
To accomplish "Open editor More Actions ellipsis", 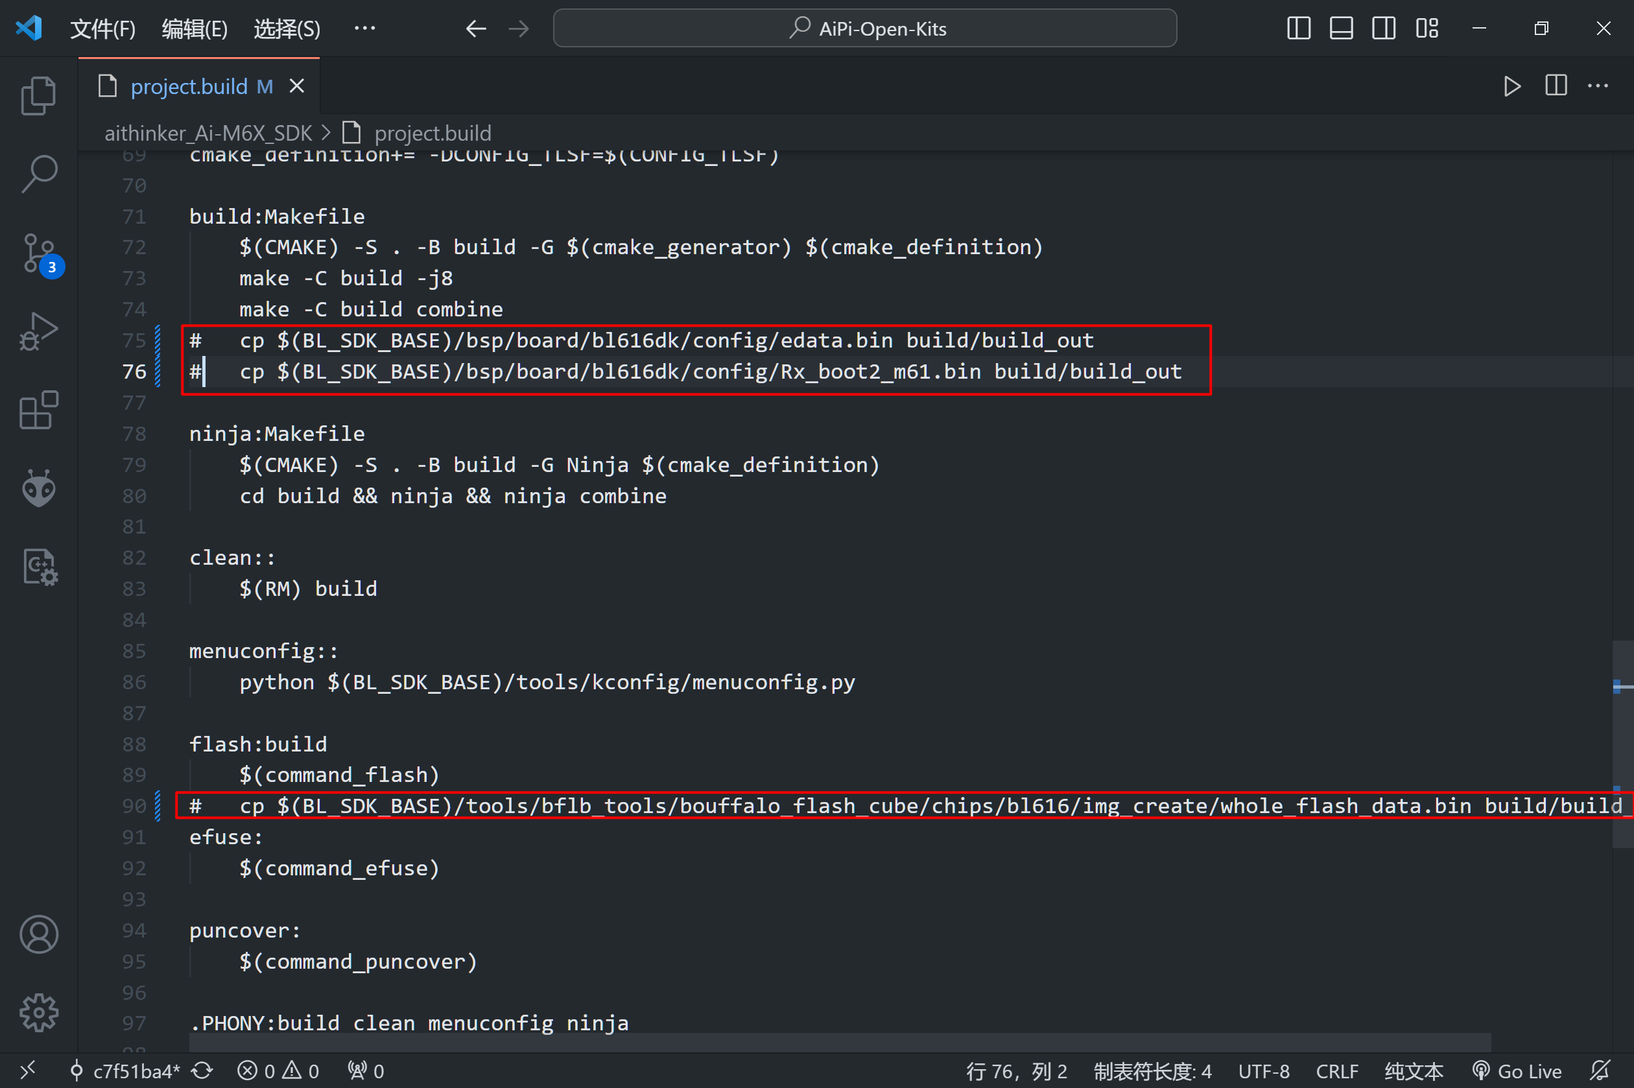I will 1598,86.
